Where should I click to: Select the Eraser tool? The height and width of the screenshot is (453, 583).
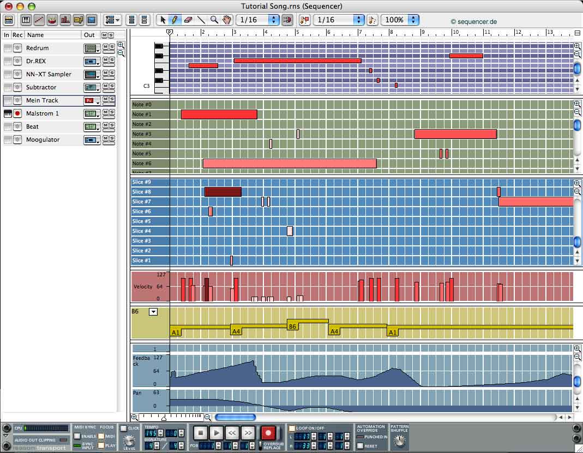pos(188,20)
